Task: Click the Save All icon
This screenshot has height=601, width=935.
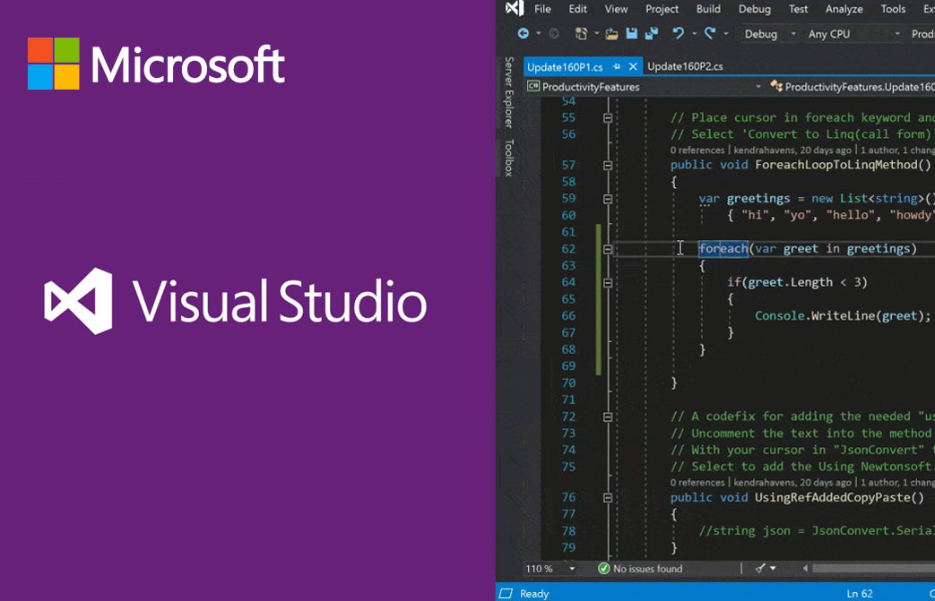Action: click(x=651, y=34)
